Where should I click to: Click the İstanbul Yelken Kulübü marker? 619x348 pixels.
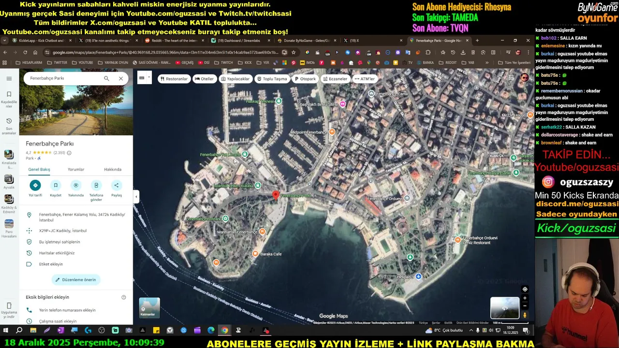coord(258,186)
